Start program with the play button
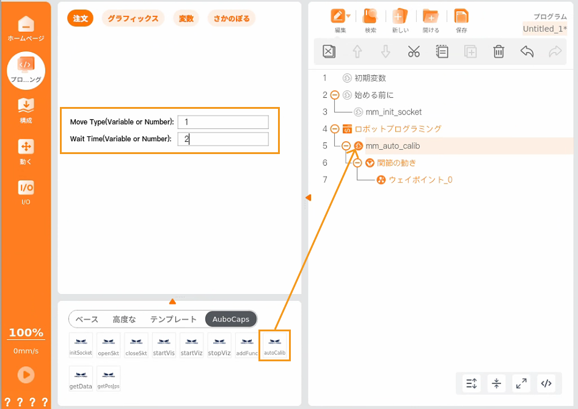 click(x=26, y=375)
